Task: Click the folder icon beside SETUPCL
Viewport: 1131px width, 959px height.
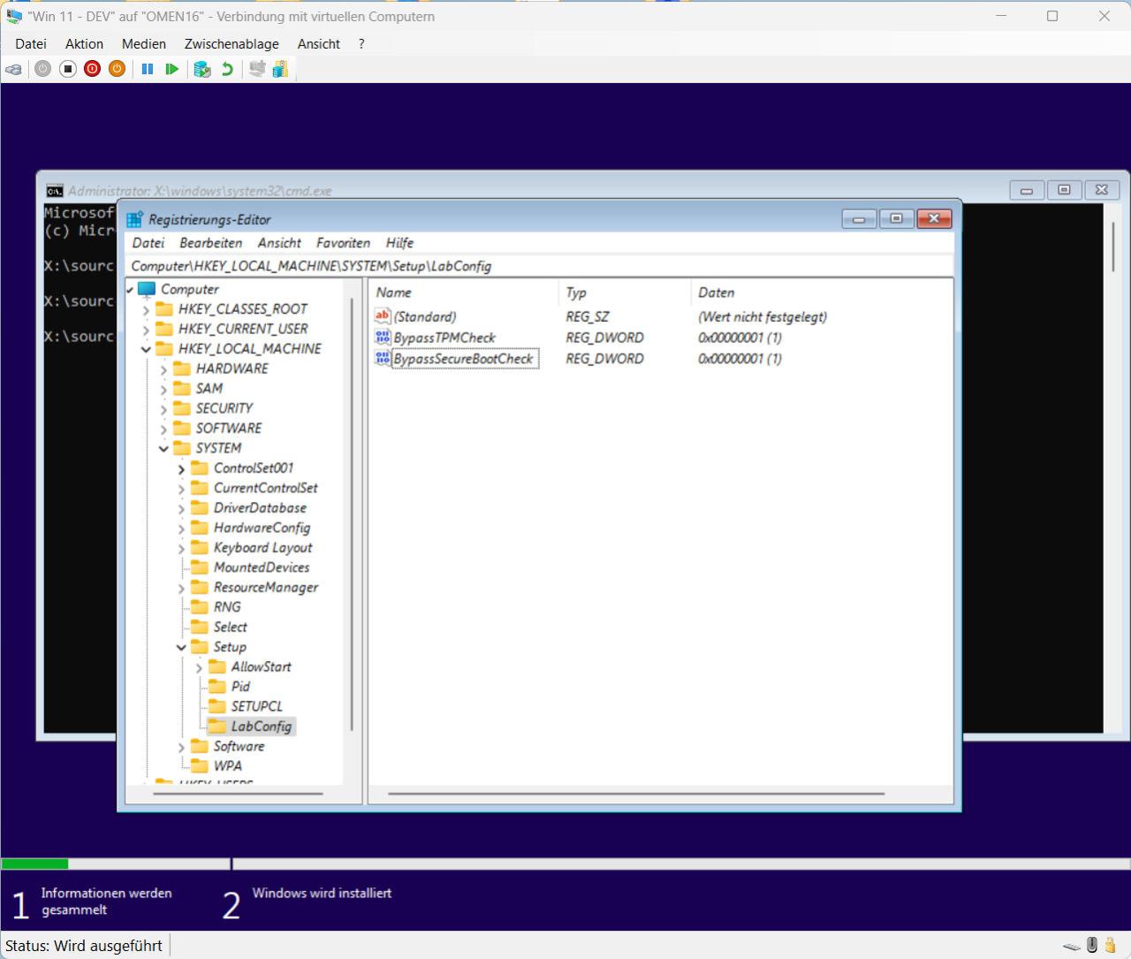Action: click(217, 706)
